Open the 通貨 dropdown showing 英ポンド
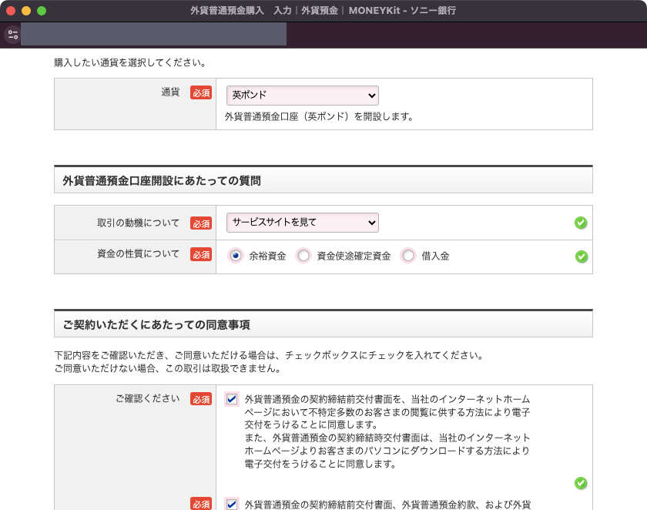This screenshot has height=510, width=647. click(303, 96)
